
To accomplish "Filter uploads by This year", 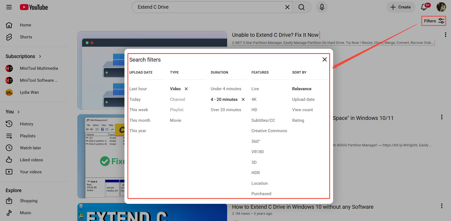I will (x=138, y=131).
